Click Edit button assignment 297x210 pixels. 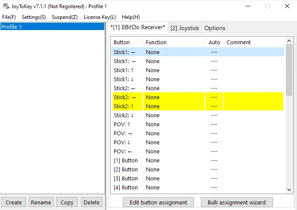pos(158,202)
